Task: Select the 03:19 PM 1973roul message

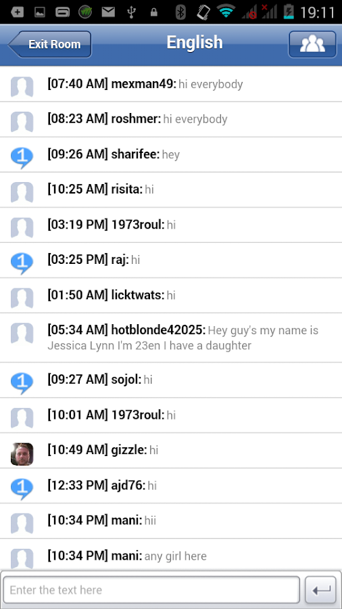Action: click(x=171, y=225)
